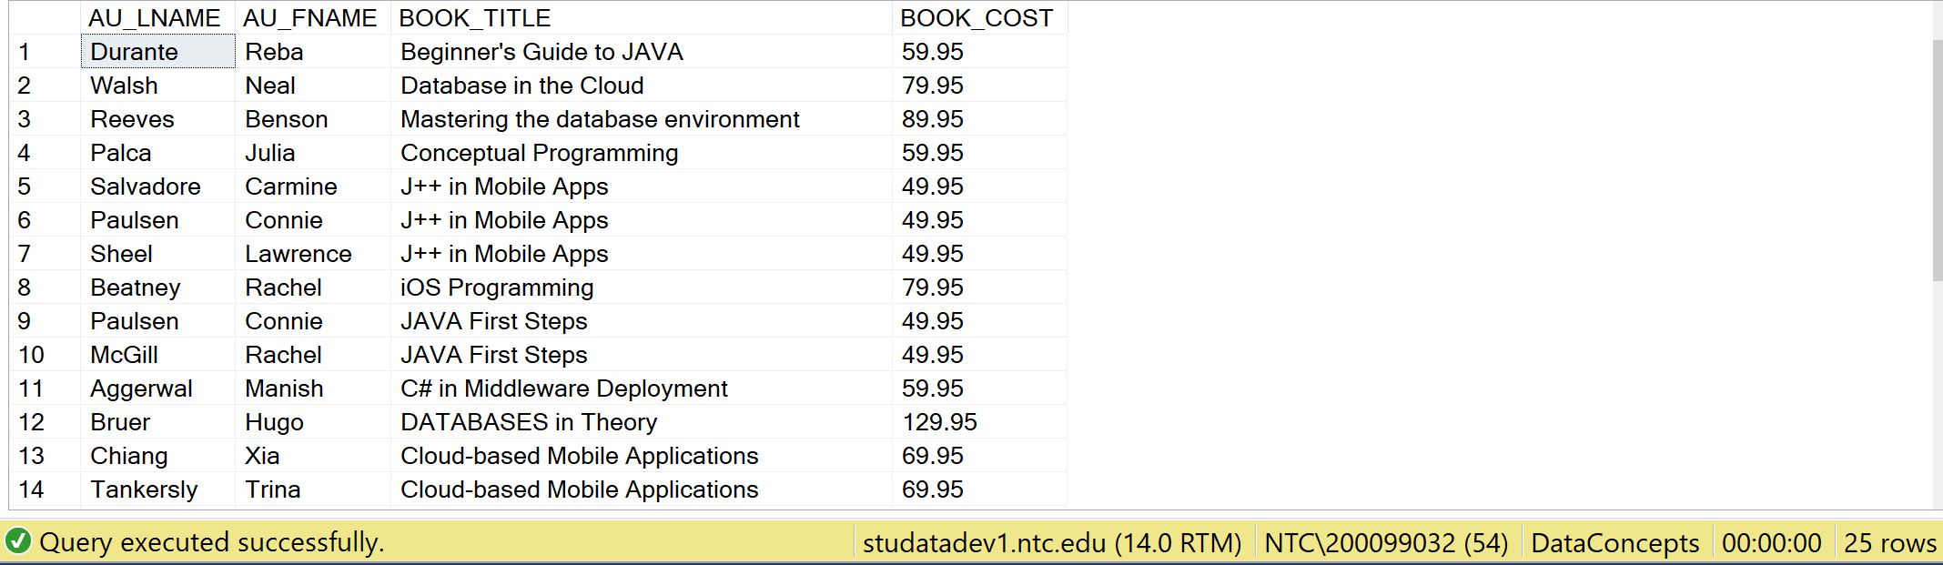Click the NTC\200099032 login status item
This screenshot has height=565, width=1943.
click(1385, 543)
